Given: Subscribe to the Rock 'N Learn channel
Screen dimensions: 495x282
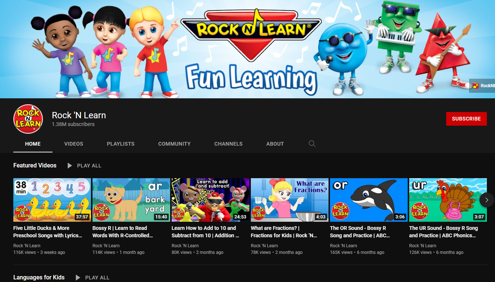Looking at the screenshot, I should coord(466,119).
